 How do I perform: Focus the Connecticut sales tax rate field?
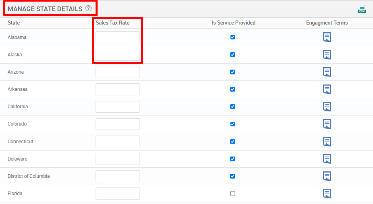(118, 142)
